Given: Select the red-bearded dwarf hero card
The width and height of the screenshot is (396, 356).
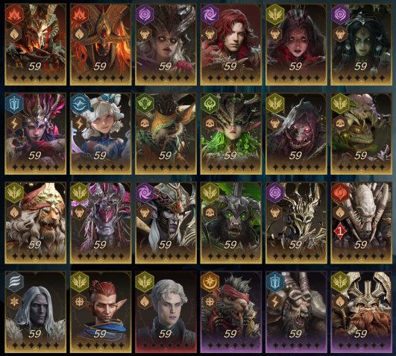Looking at the screenshot, I should coord(362,312).
